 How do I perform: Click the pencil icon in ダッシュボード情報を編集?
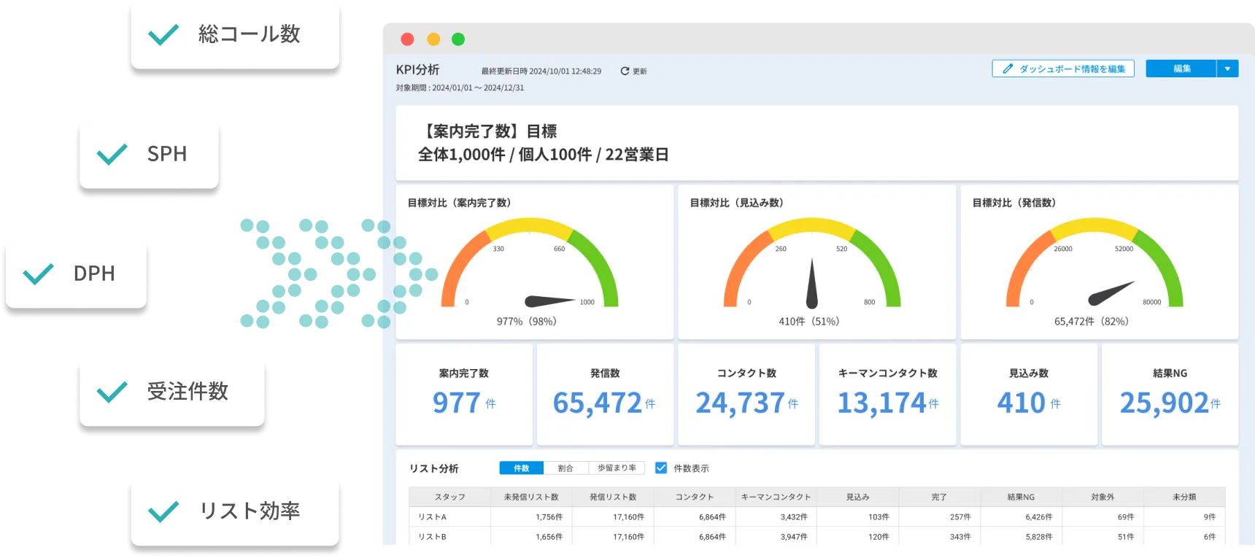1008,69
